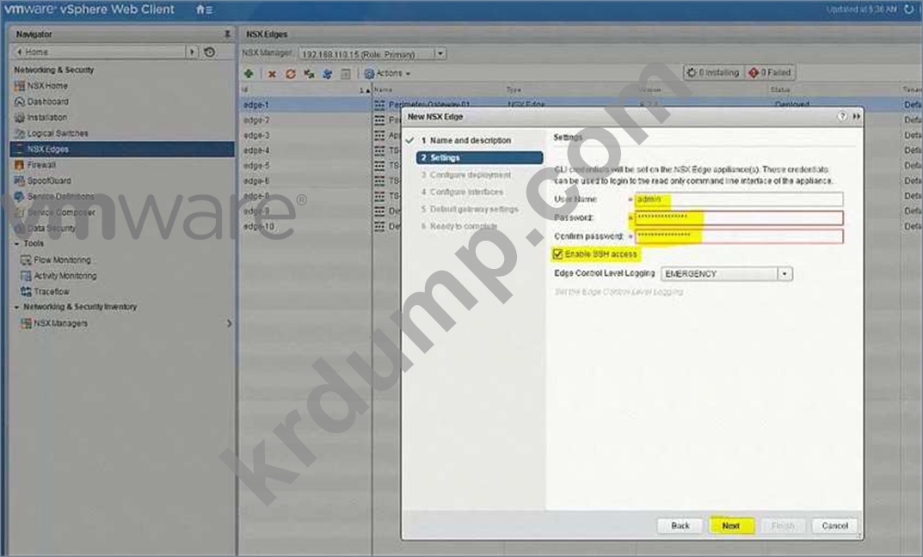Image resolution: width=923 pixels, height=557 pixels.
Task: Click the icon beside edge-3 row name
Action: point(379,136)
